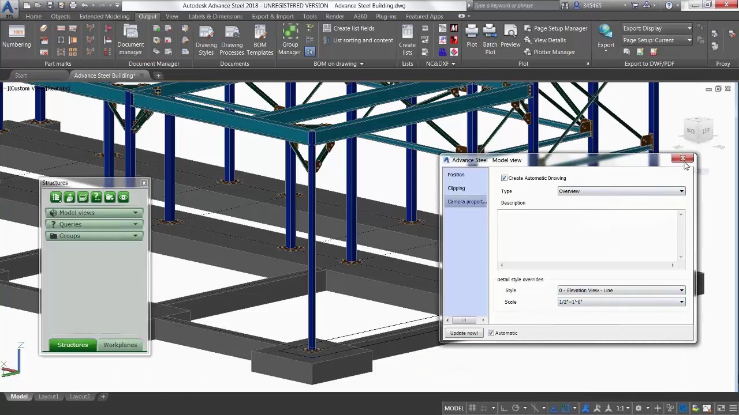The height and width of the screenshot is (415, 739).
Task: Open the Style dropdown Elevation View - Line
Action: point(621,290)
